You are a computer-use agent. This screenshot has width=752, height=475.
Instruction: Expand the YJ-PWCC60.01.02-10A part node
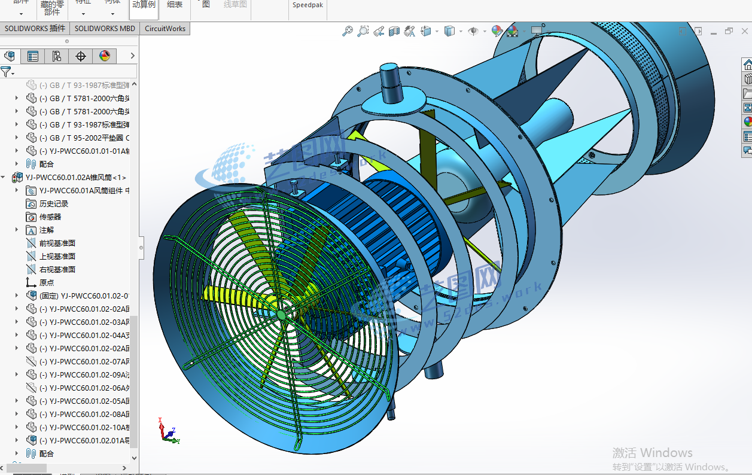point(17,427)
